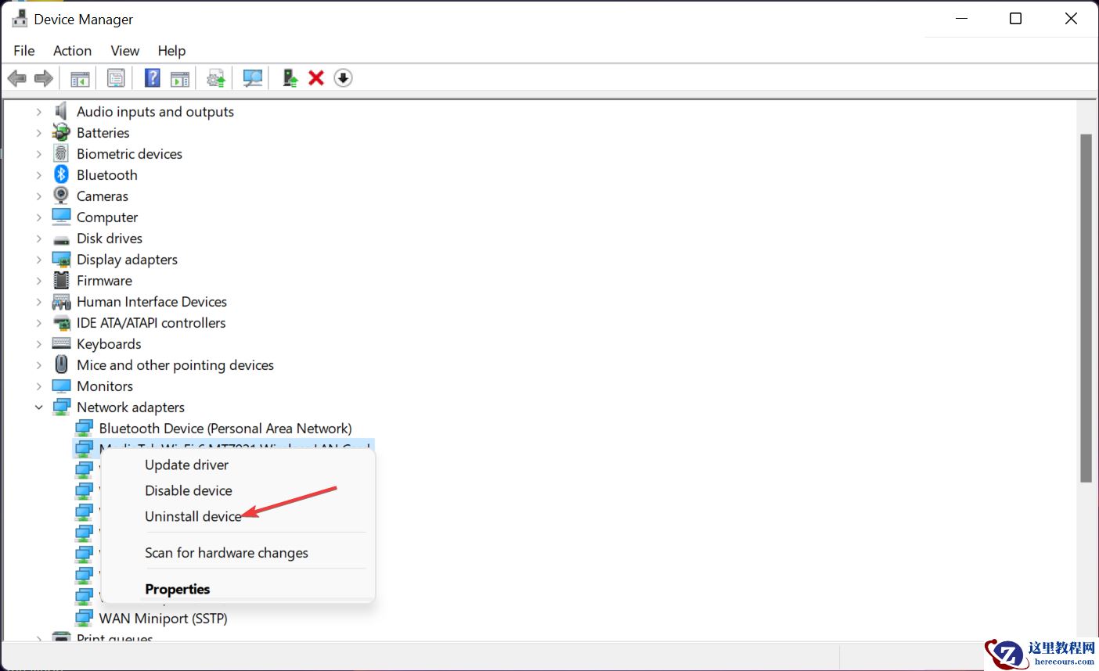Click the Scan for hardware changes toolbar icon

[x=252, y=78]
